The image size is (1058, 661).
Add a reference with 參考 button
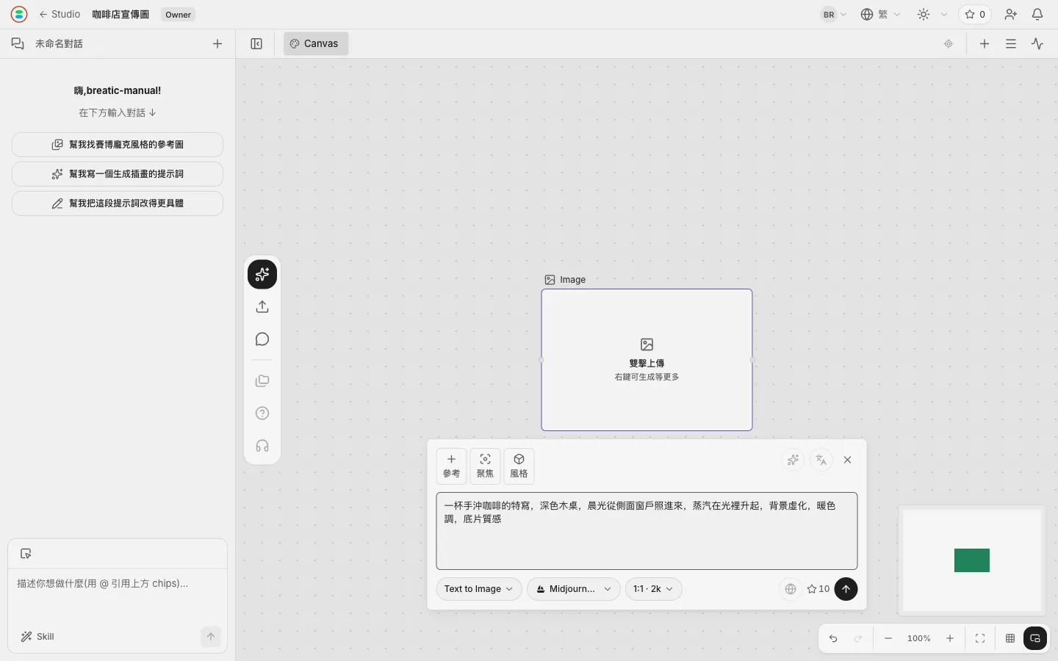coord(451,466)
